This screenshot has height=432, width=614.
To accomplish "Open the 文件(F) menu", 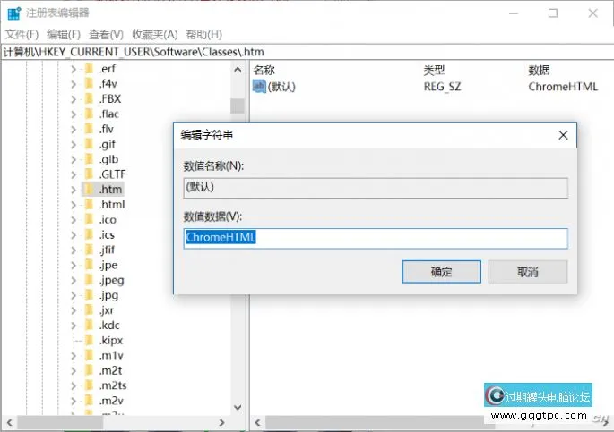I will pos(22,34).
